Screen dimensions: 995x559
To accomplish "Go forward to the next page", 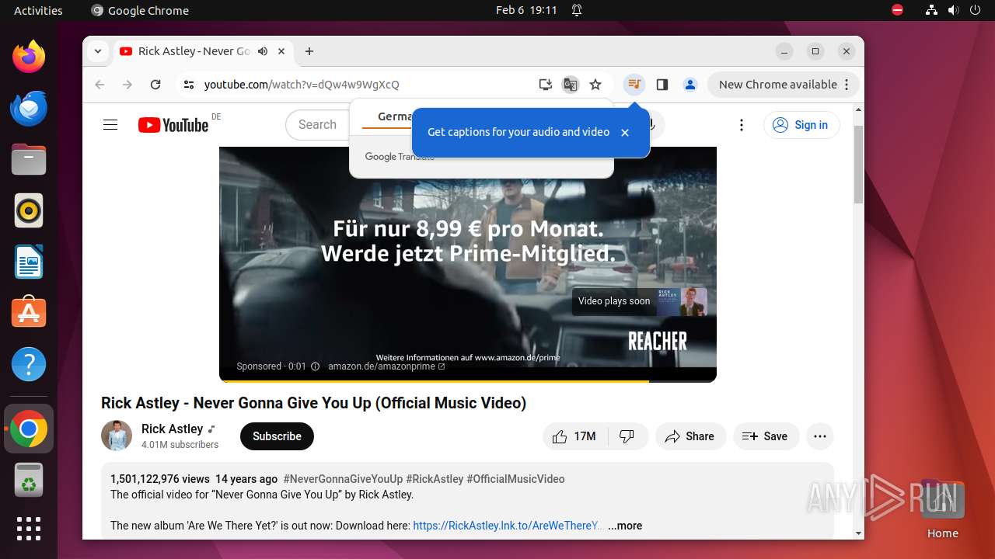I will 127,85.
